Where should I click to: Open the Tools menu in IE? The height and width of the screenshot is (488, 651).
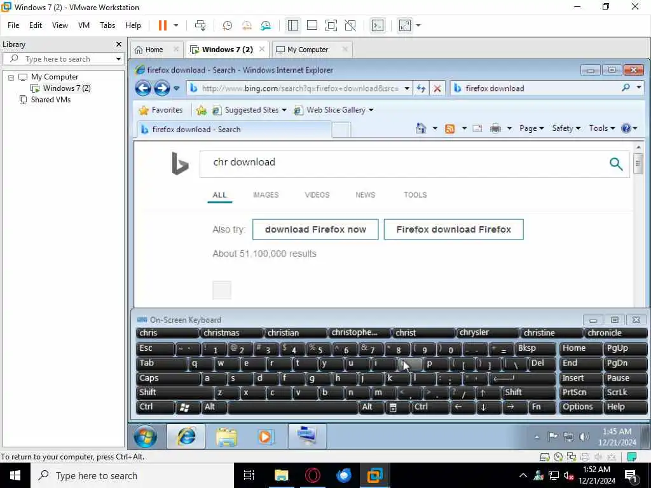pos(601,128)
